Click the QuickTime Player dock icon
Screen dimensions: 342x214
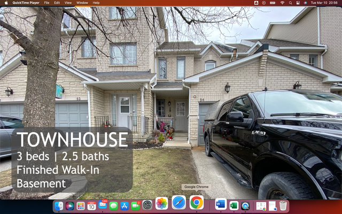(x=245, y=205)
